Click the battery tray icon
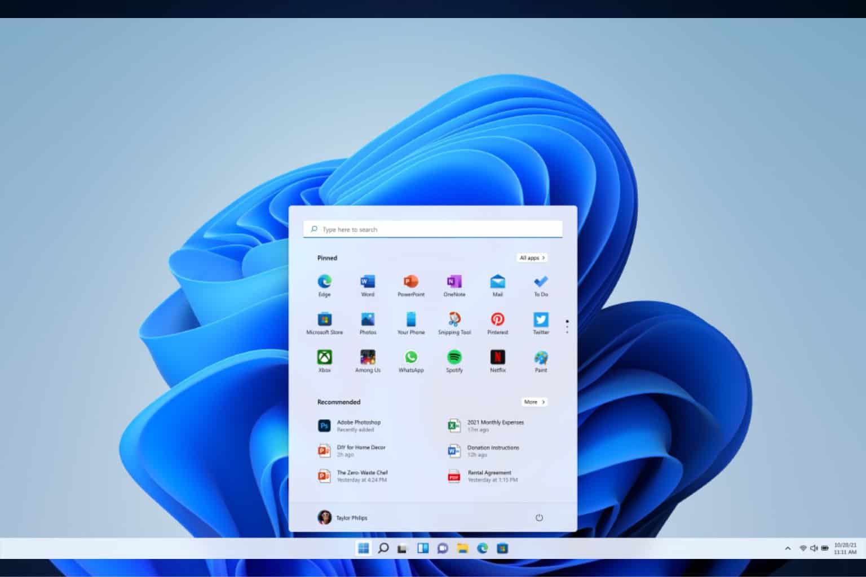 point(825,548)
